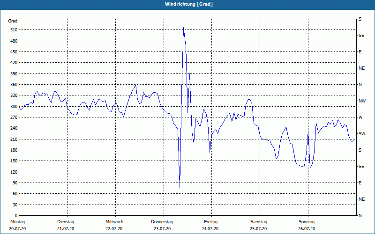Viewport: 375px width, 234px height.
Task: Click the '150' y-axis tick label
Action: pos(14,161)
